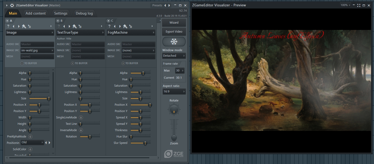The width and height of the screenshot is (374, 164).
Task: Open the Add content tab
Action: coord(35,13)
